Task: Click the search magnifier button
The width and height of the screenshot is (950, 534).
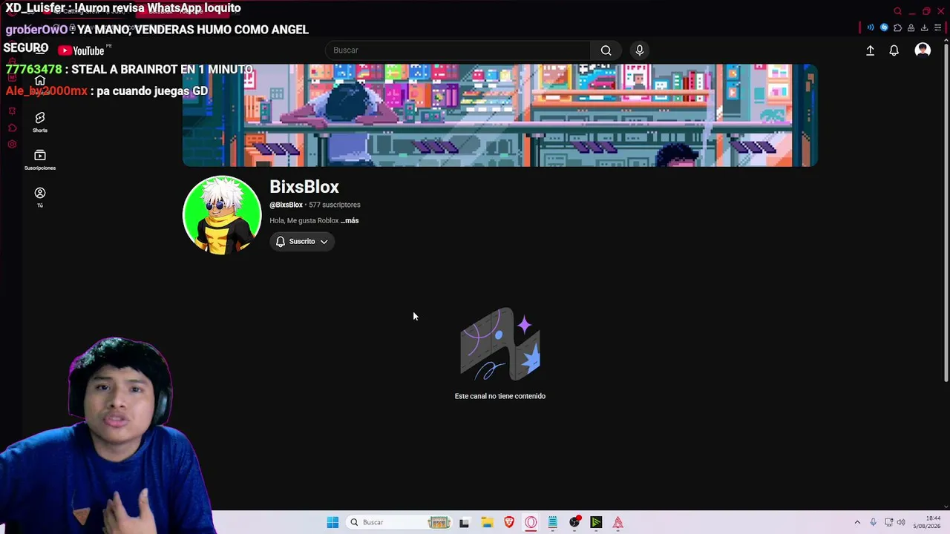Action: click(x=606, y=50)
